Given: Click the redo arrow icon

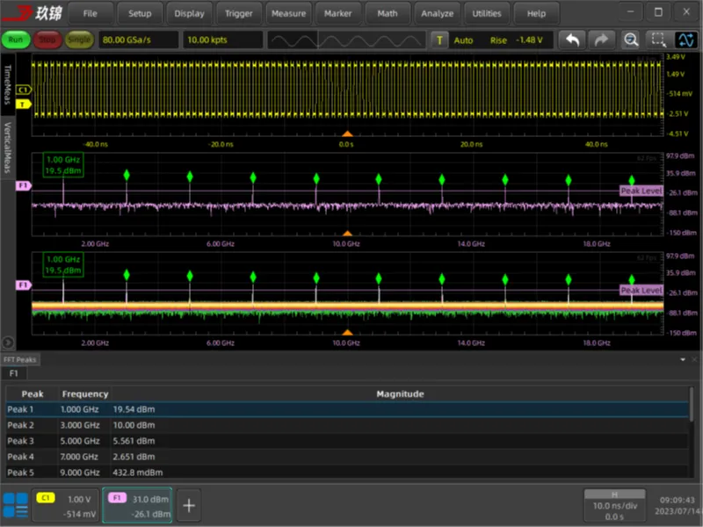Looking at the screenshot, I should click(x=601, y=40).
